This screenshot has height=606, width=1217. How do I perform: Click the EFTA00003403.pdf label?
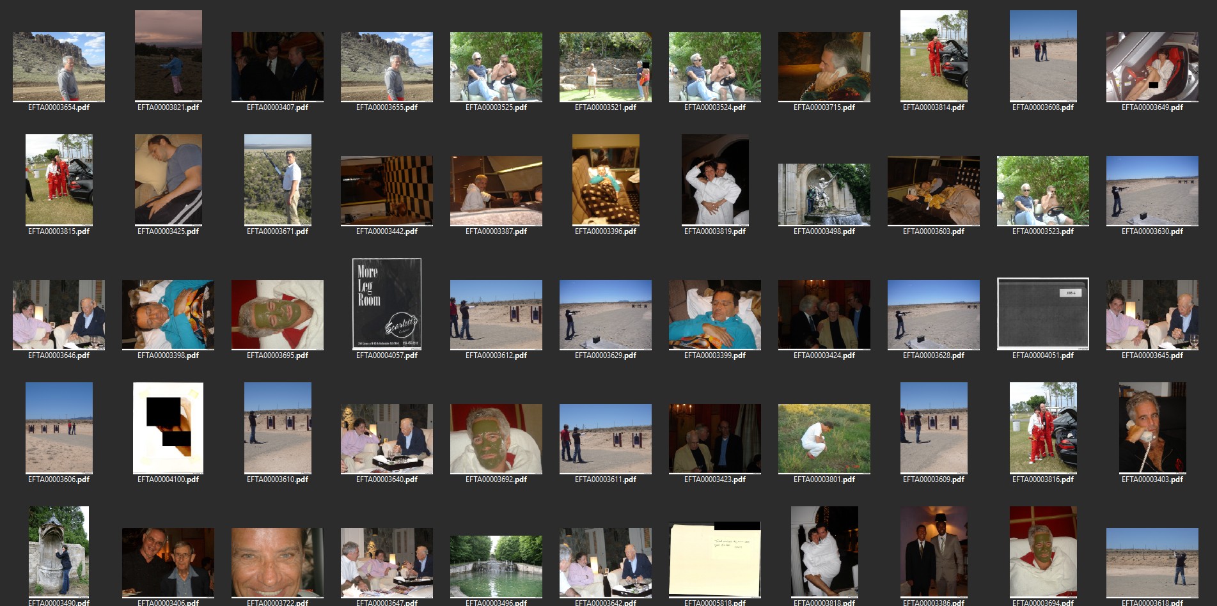1152,479
